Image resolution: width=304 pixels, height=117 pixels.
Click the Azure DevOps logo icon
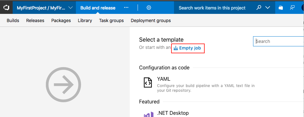(x=6, y=8)
